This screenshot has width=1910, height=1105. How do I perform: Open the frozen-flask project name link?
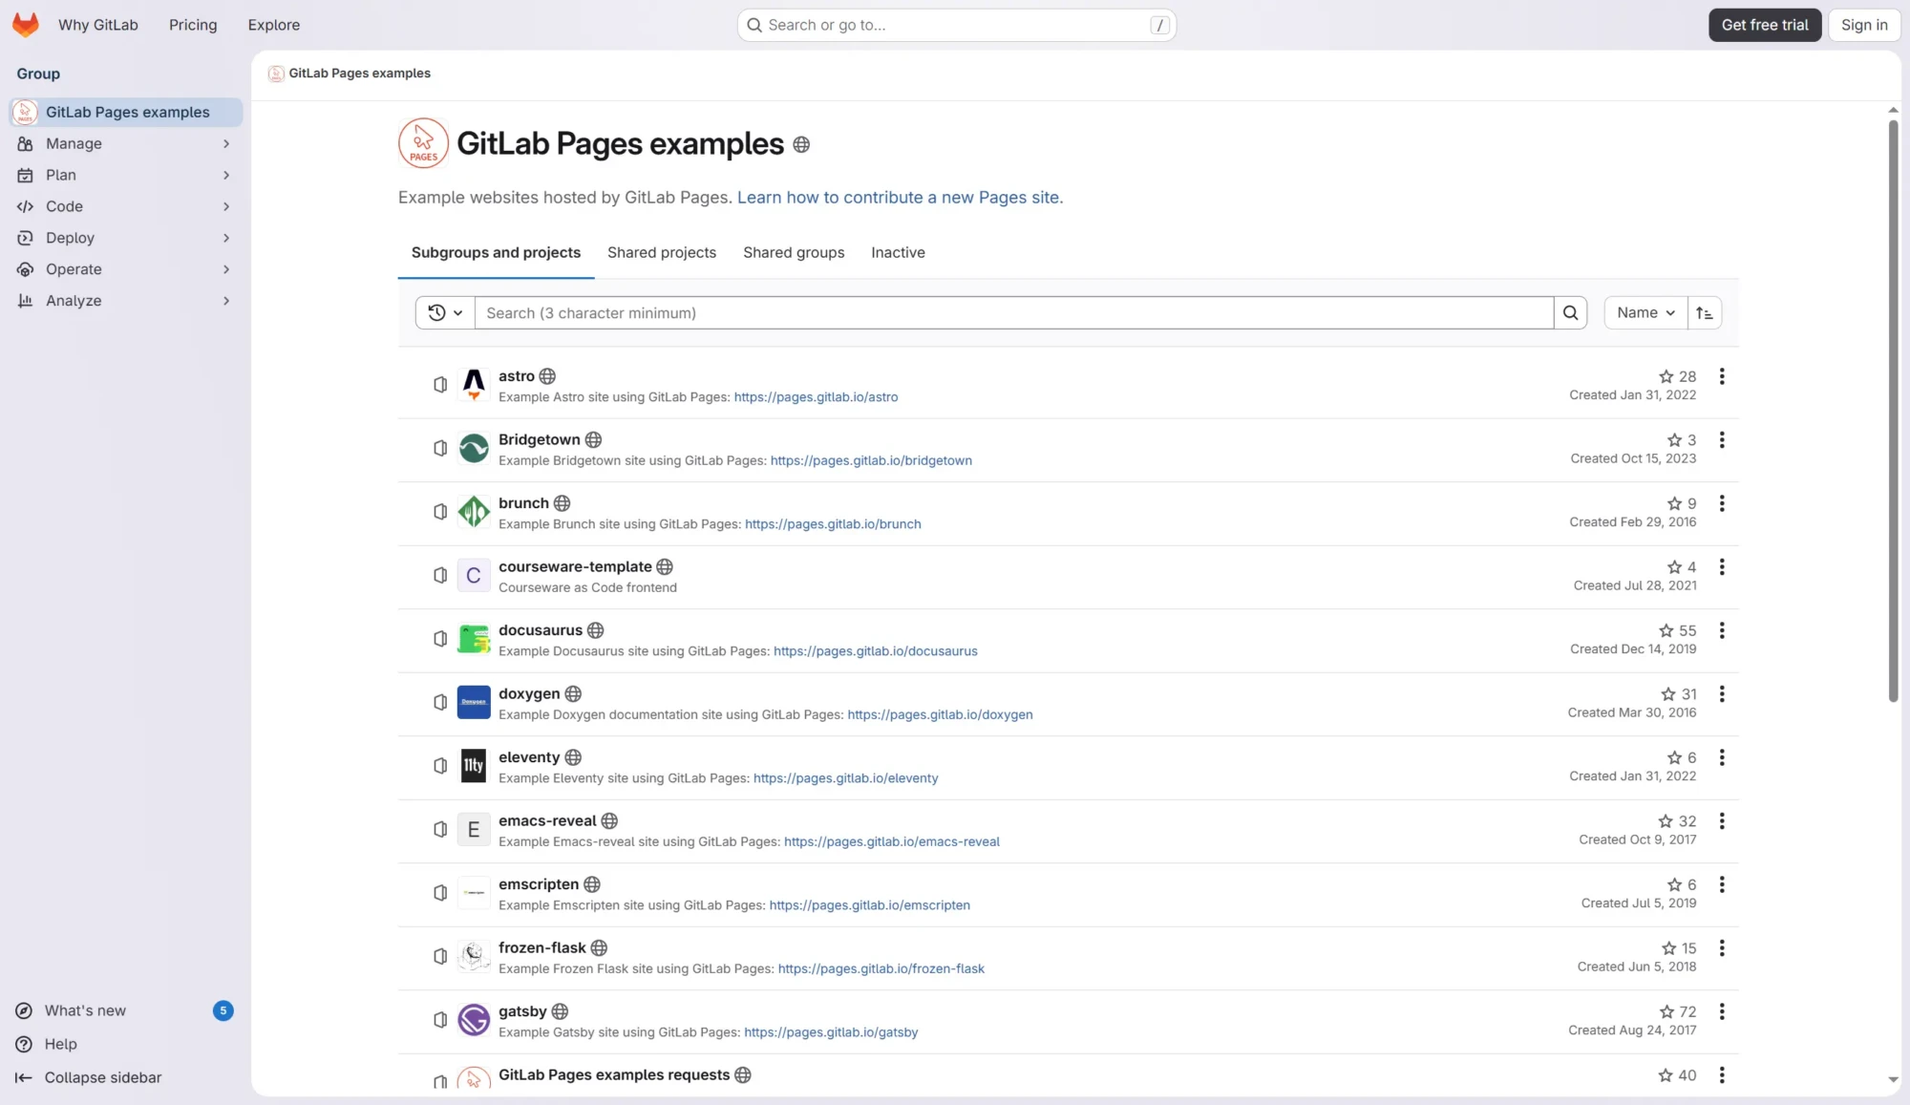point(541,947)
